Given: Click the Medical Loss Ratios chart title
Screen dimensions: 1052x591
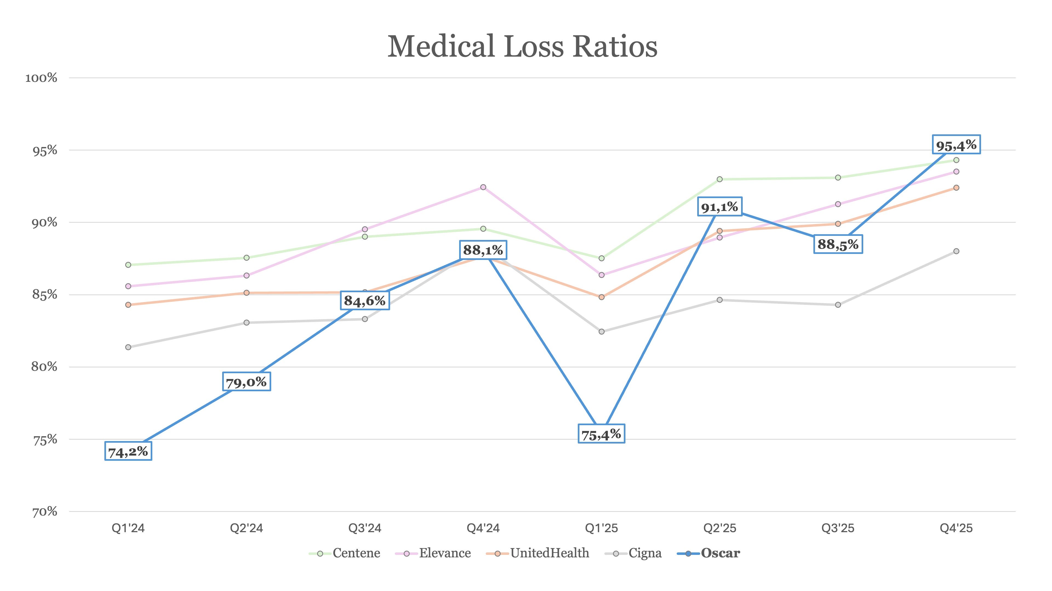Looking at the screenshot, I should pos(522,46).
